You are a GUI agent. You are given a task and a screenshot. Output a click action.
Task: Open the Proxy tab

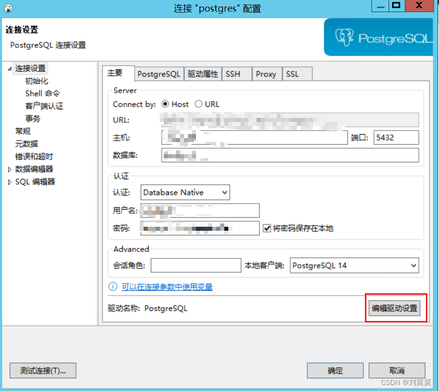coord(267,74)
